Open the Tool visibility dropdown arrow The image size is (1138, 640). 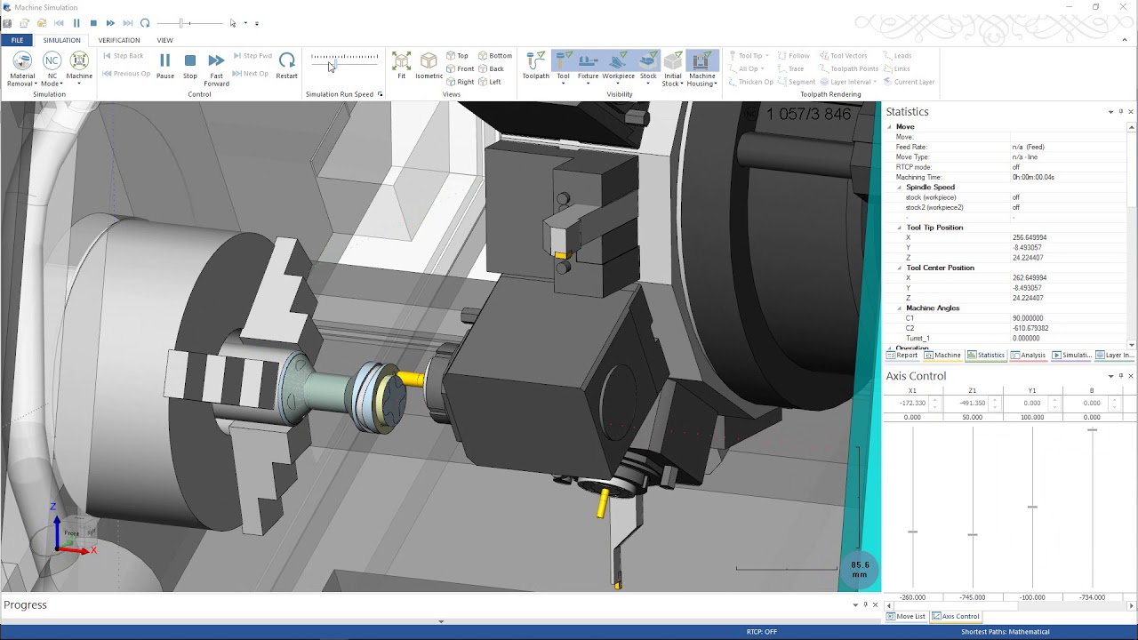click(563, 84)
